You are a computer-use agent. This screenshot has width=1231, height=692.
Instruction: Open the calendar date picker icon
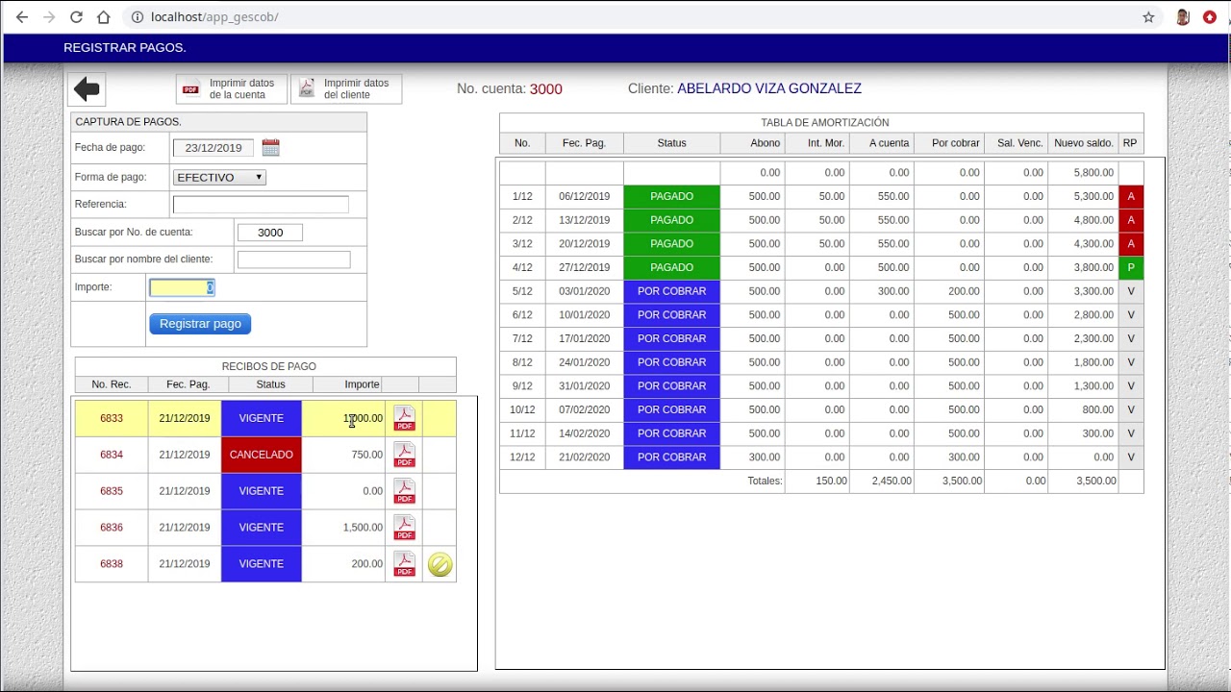(270, 148)
